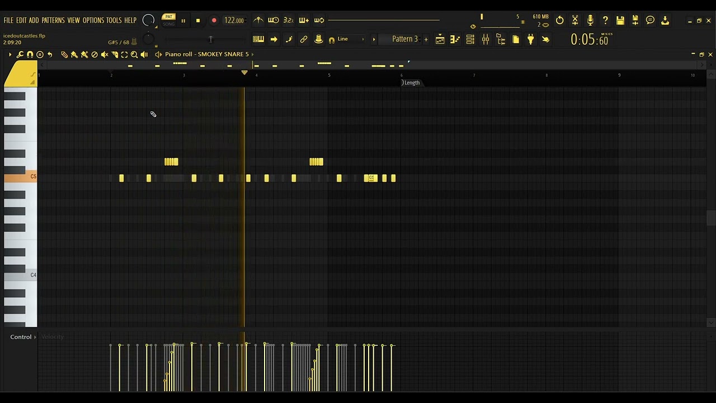Open the audio editor scissors icon

point(575,20)
